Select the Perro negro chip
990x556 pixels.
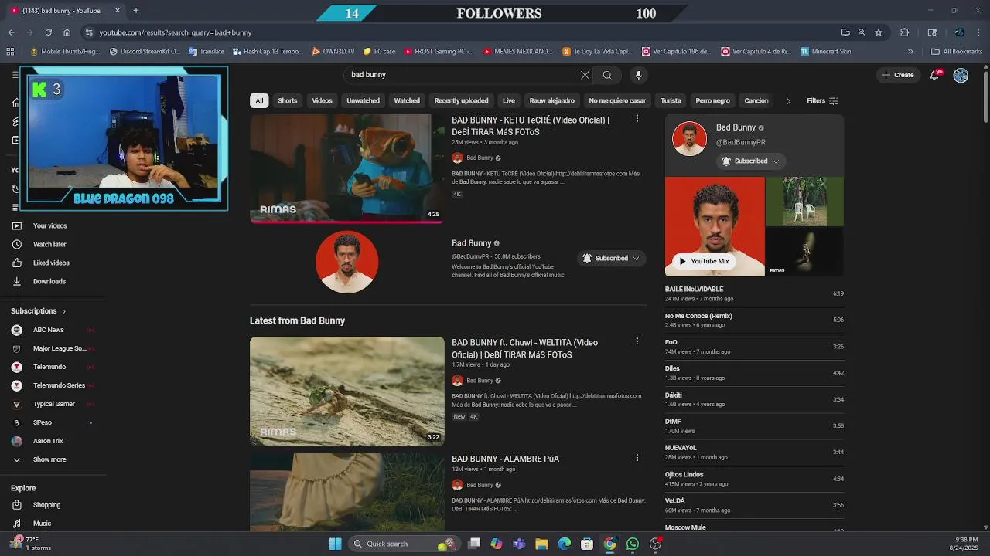pos(712,100)
